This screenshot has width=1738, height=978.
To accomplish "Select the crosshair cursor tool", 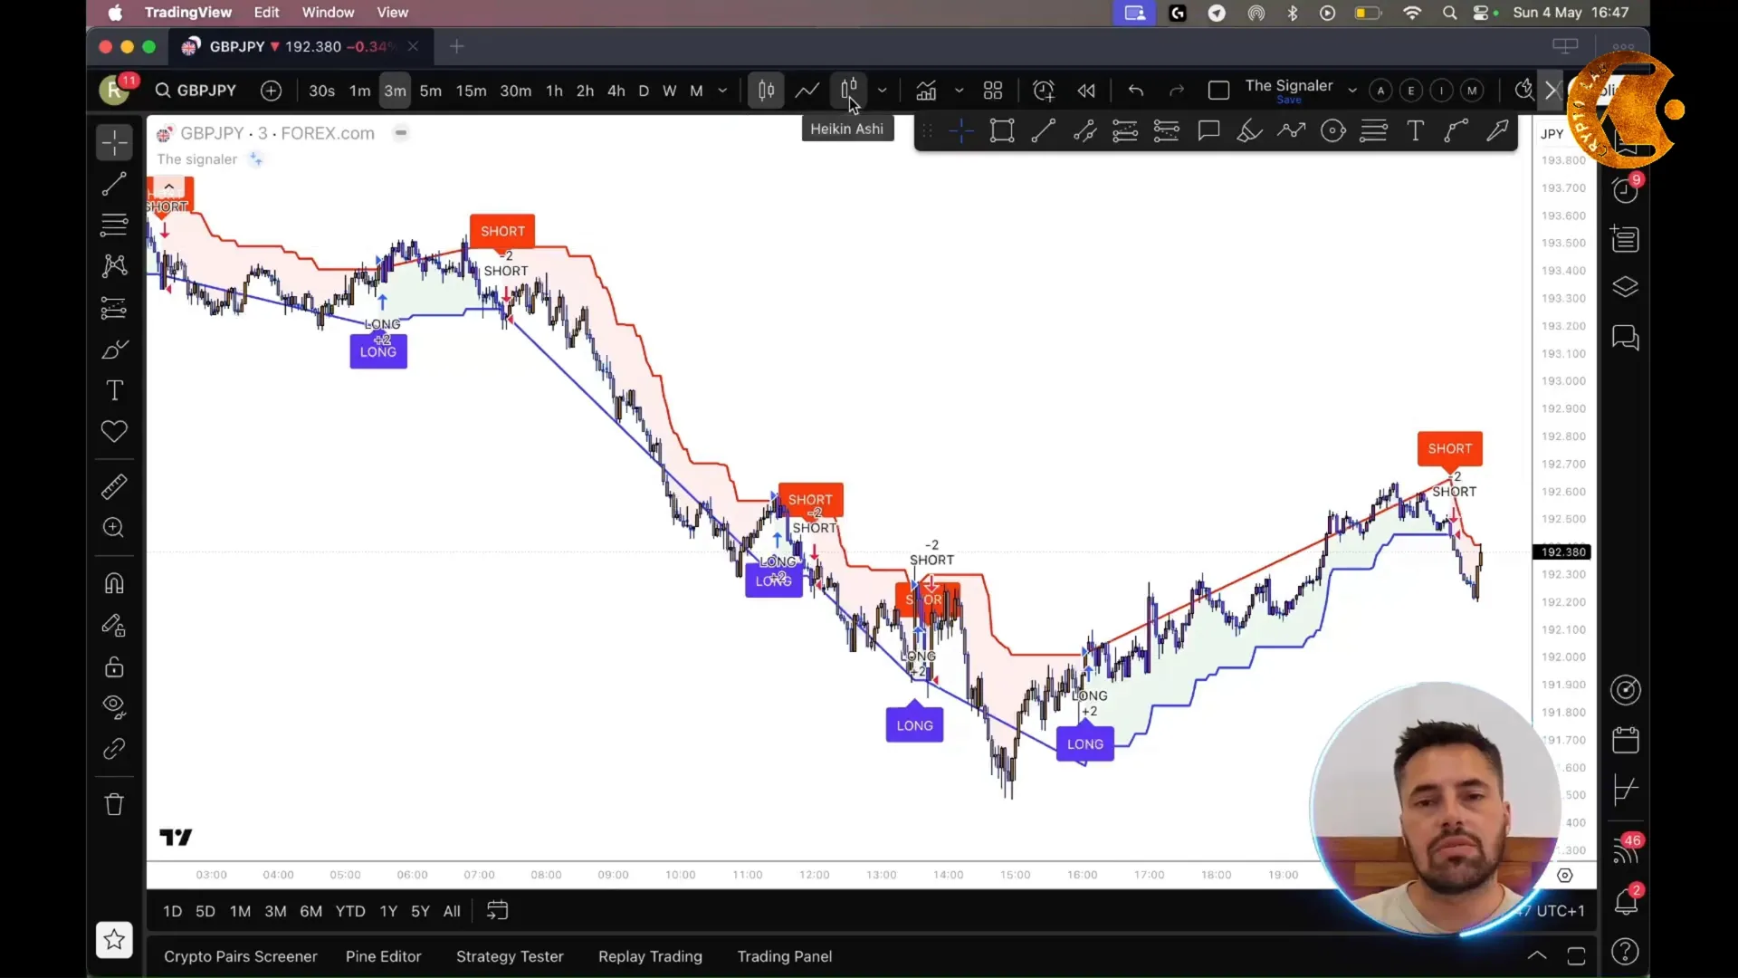I will [114, 143].
